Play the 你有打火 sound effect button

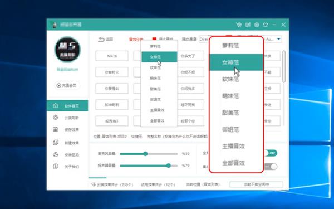point(112,72)
